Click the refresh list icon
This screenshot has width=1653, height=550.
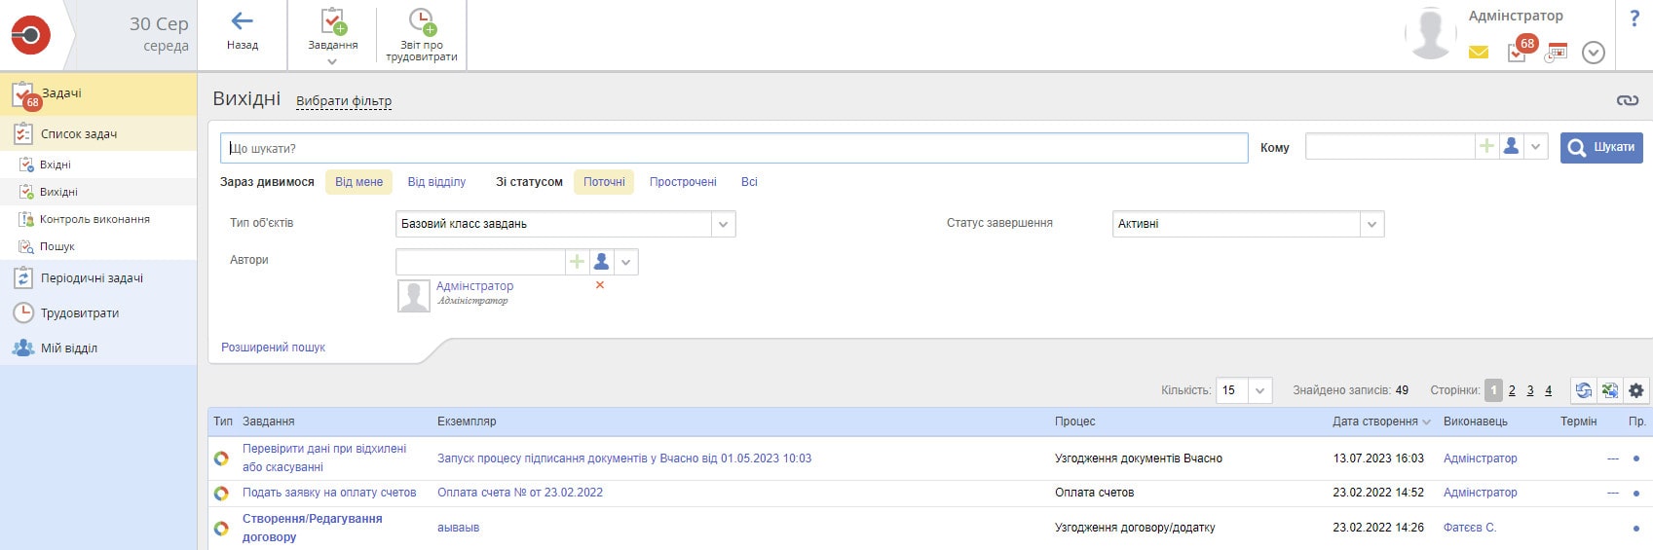(x=1584, y=390)
